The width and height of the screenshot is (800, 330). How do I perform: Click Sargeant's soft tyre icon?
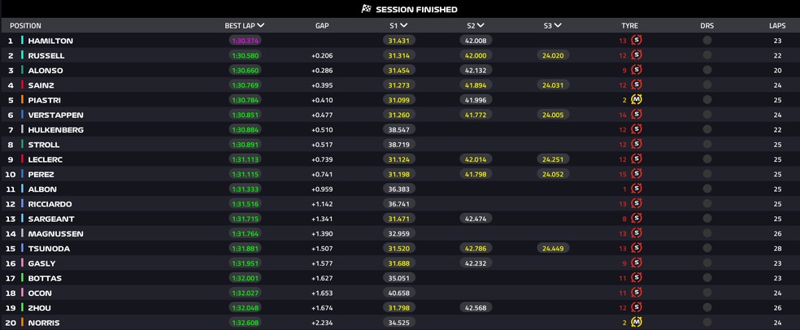[637, 218]
